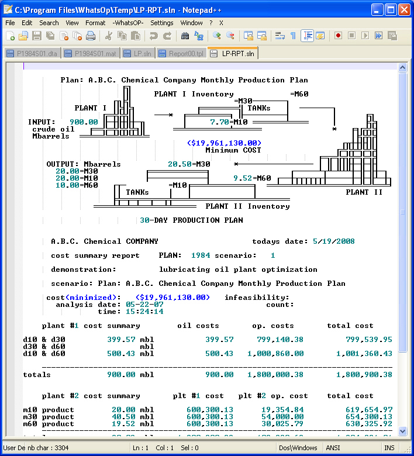The height and width of the screenshot is (456, 414).
Task: Toggle word wrap toolbar icon
Action: [x=280, y=36]
